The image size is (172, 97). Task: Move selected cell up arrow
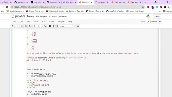pos(34,26)
